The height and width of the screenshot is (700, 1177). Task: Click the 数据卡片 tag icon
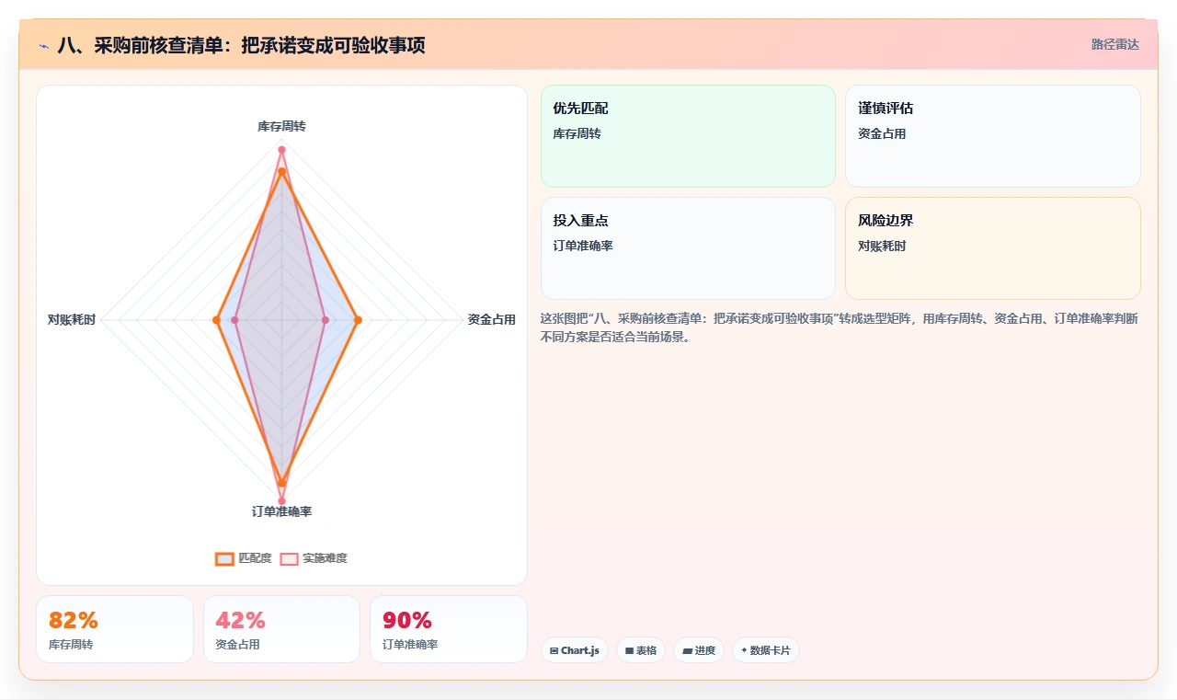744,650
